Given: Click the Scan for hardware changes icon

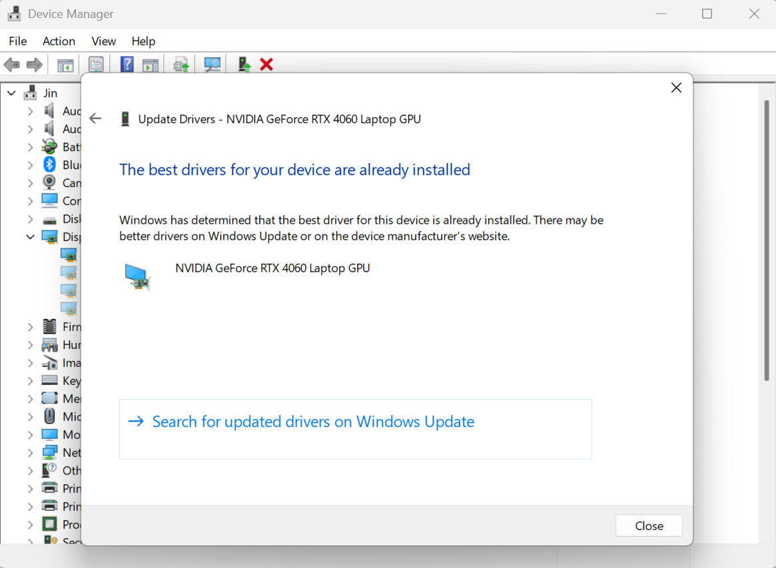Looking at the screenshot, I should pyautogui.click(x=212, y=65).
